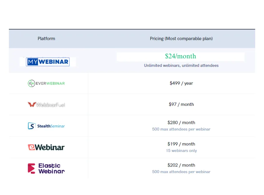The width and height of the screenshot is (264, 195).
Task: Click the EverWebinar logo
Action: coord(46,83)
